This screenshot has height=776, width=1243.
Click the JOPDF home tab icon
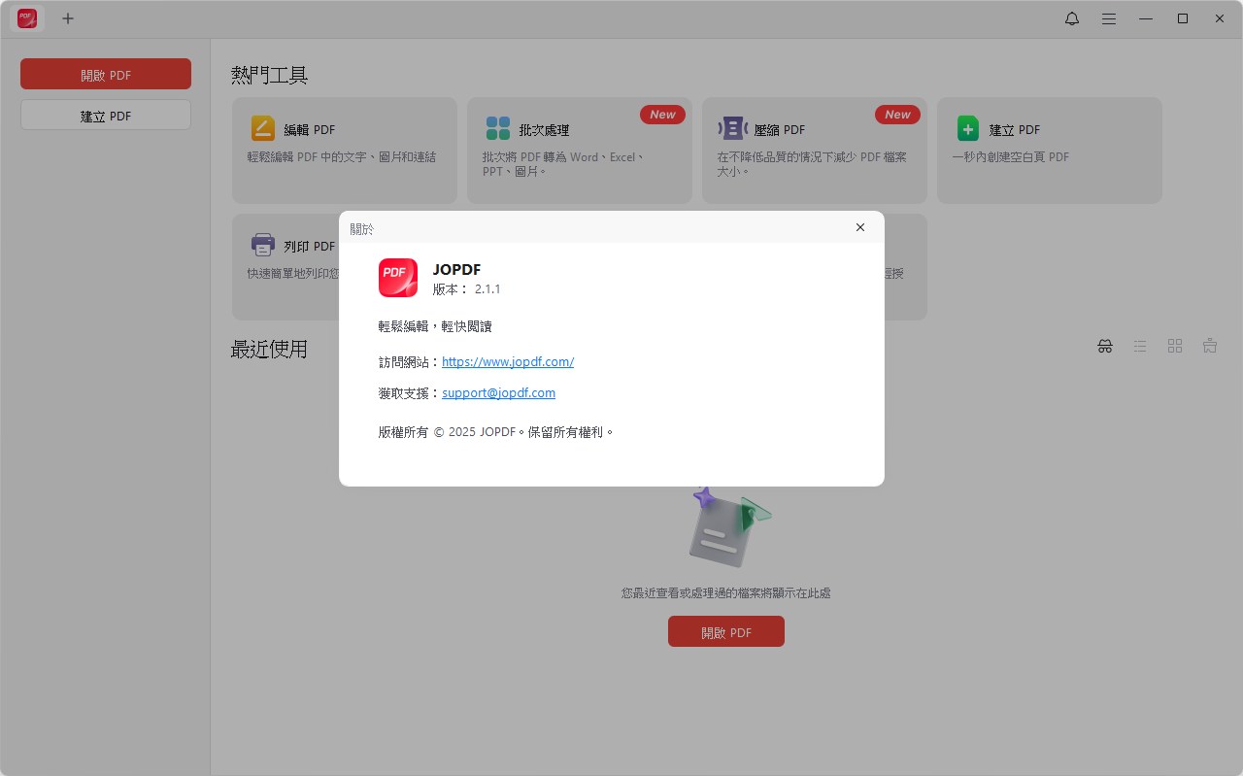pos(27,18)
